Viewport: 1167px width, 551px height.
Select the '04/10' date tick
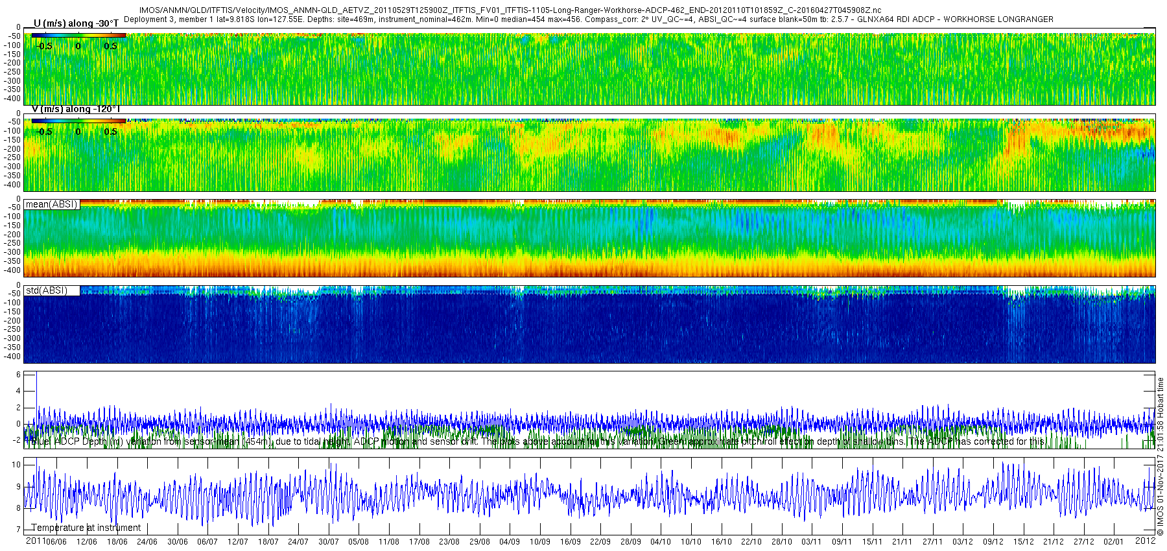[x=661, y=542]
